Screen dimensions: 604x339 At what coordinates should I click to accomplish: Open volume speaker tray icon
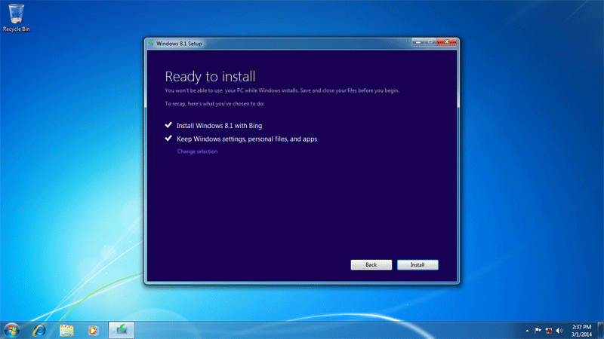coord(559,331)
